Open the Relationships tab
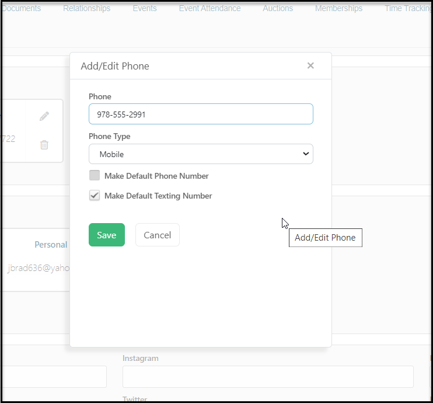 pos(87,8)
